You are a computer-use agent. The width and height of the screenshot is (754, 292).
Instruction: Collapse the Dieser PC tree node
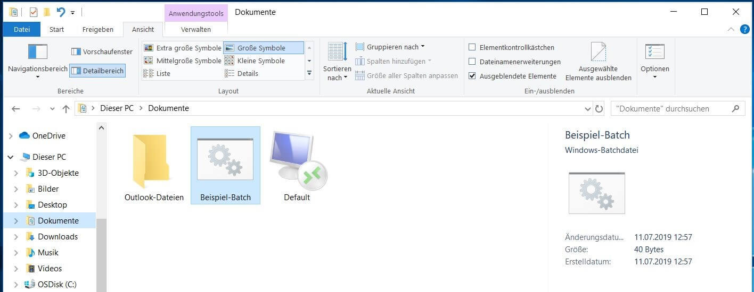coord(10,157)
